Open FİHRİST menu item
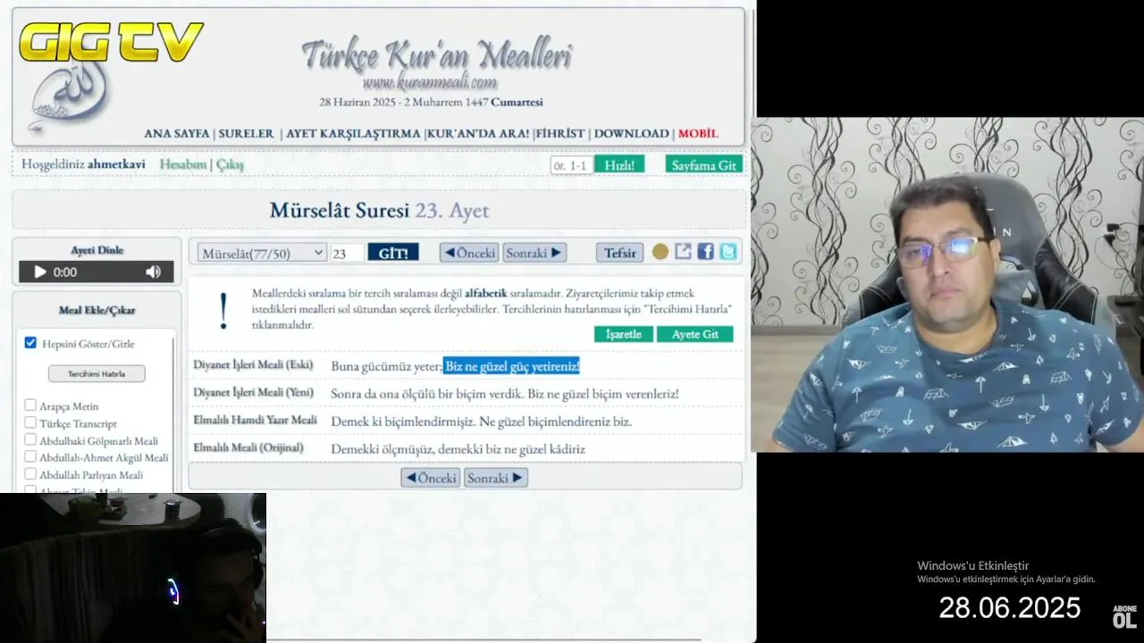1144x643 pixels. point(560,134)
